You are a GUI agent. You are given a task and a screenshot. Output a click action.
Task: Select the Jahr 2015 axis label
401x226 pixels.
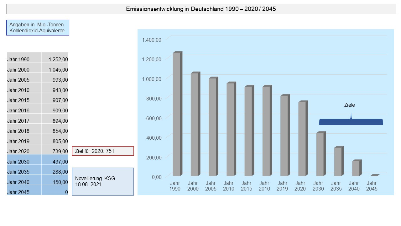tap(247, 186)
